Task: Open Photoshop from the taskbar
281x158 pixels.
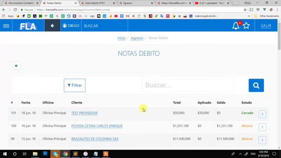Action: 45,154
